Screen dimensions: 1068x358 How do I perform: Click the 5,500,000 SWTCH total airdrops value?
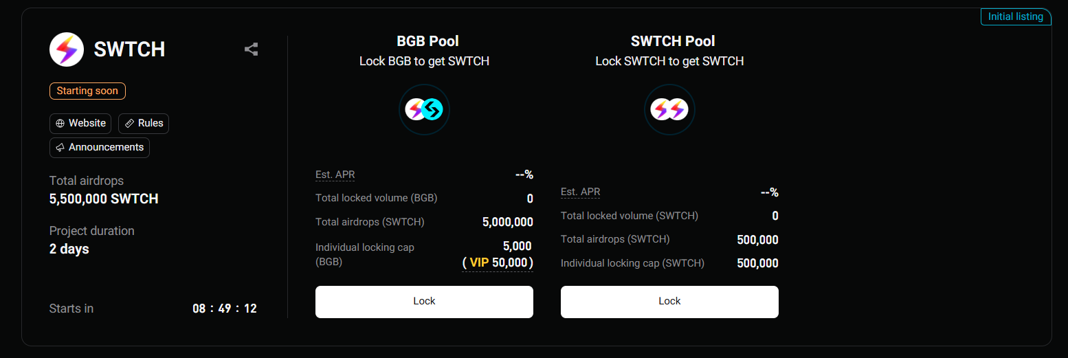point(104,199)
